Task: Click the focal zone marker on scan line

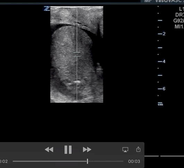Action: pos(77,54)
